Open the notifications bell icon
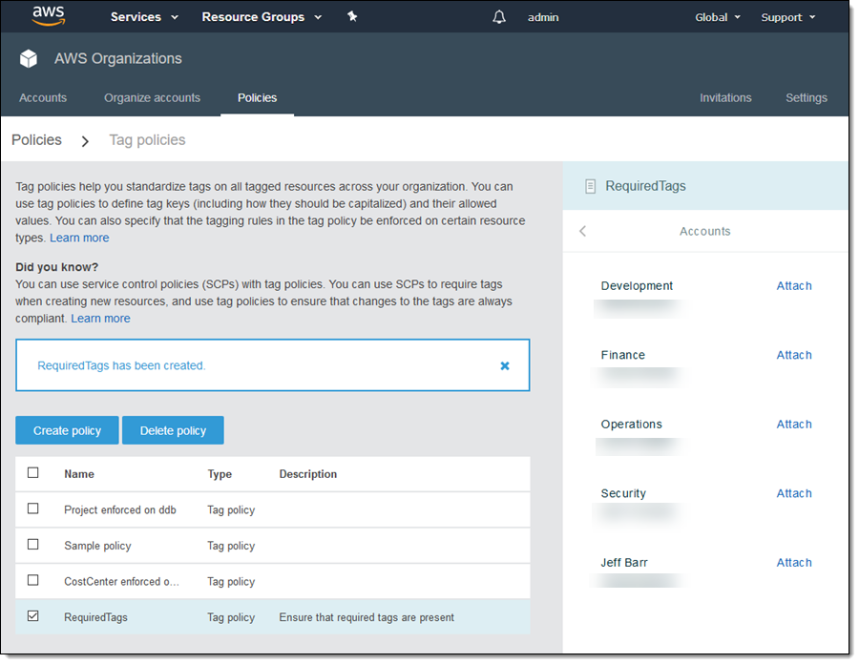 coord(499,17)
